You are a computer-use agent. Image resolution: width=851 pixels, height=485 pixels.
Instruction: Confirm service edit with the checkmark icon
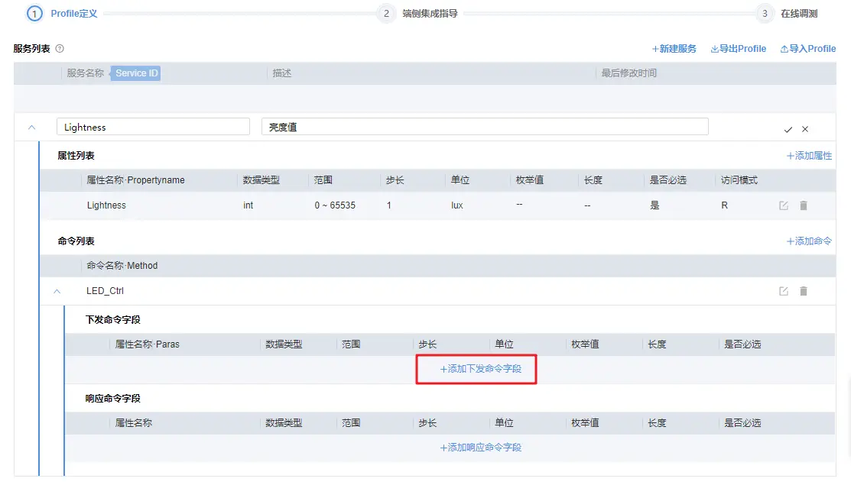788,129
